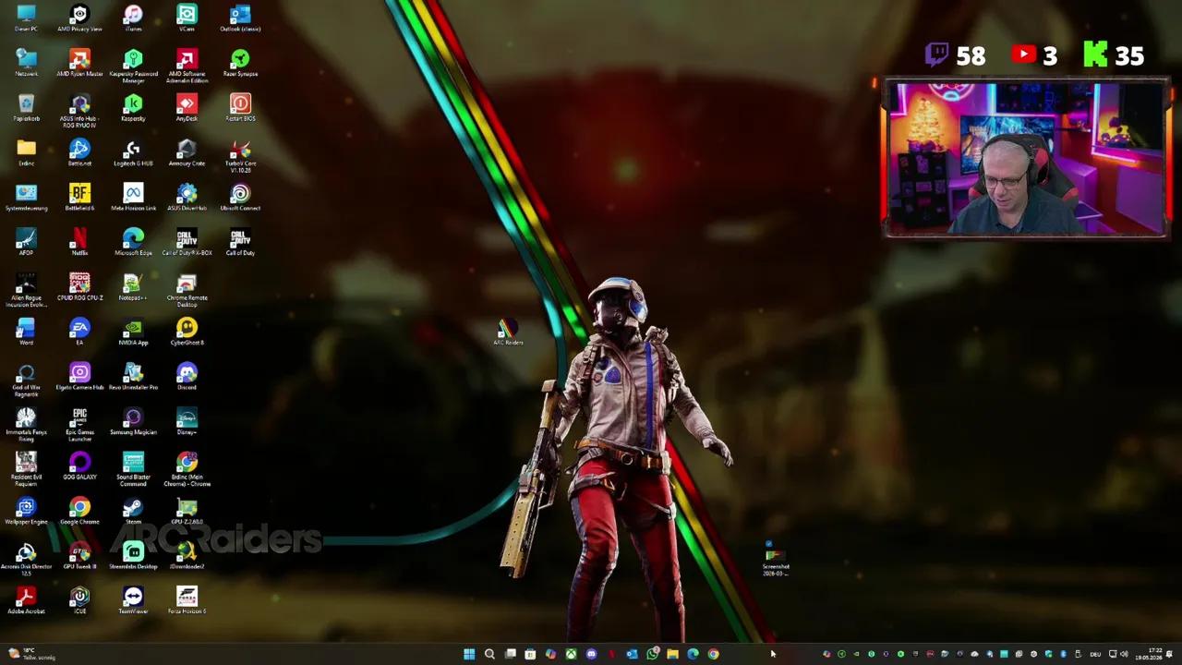
Task: Launch iTunes from the desktop
Action: click(133, 18)
